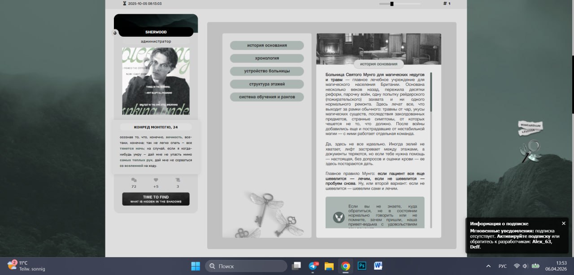Close the subscription info notification
The height and width of the screenshot is (275, 574).
point(564,223)
